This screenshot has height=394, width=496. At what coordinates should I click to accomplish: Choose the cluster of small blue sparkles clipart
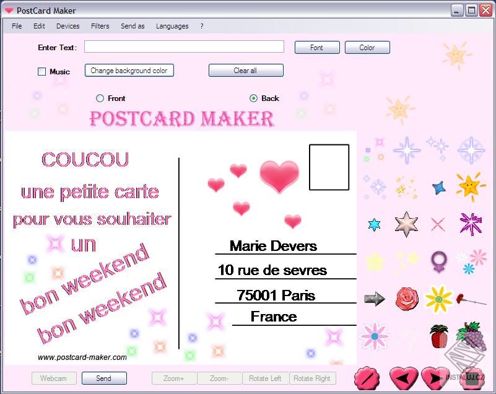tap(438, 149)
